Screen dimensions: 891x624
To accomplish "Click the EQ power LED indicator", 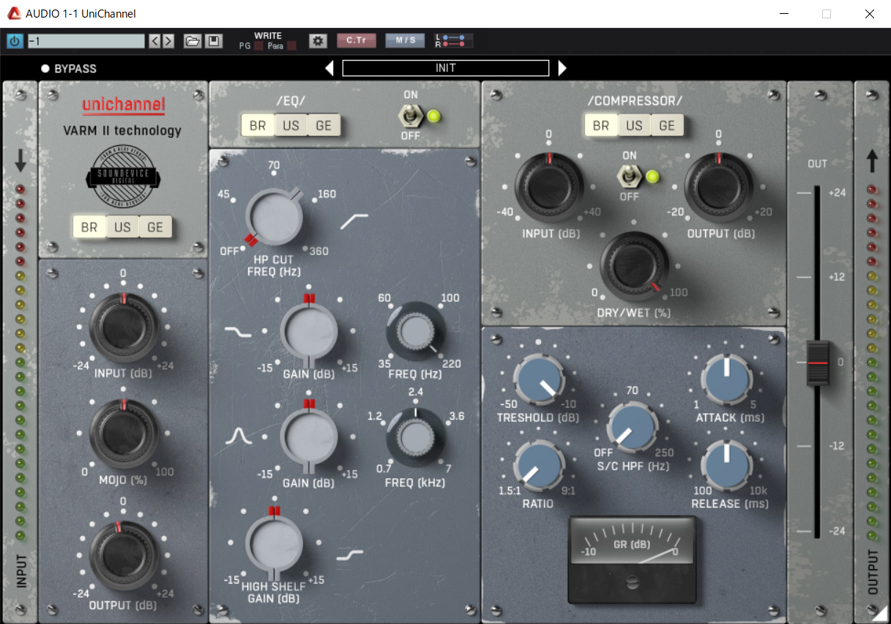I will pos(433,116).
